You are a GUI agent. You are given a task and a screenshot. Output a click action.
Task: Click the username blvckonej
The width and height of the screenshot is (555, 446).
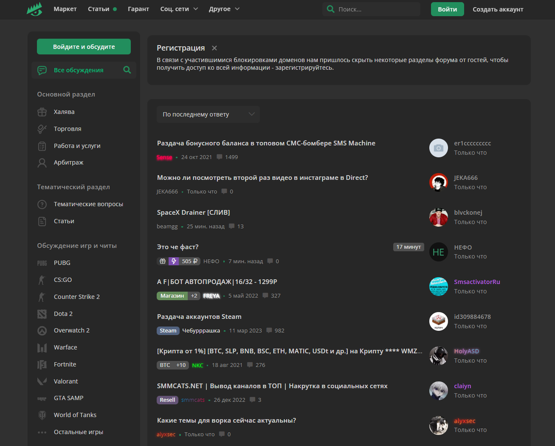click(x=468, y=212)
